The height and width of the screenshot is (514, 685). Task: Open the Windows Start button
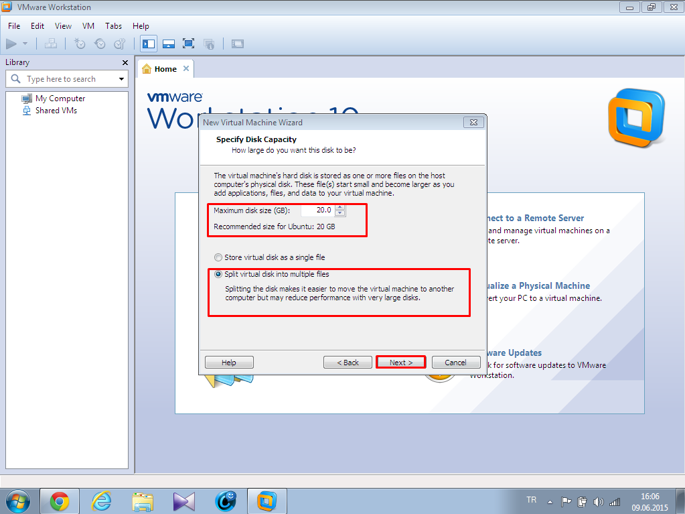coord(18,501)
